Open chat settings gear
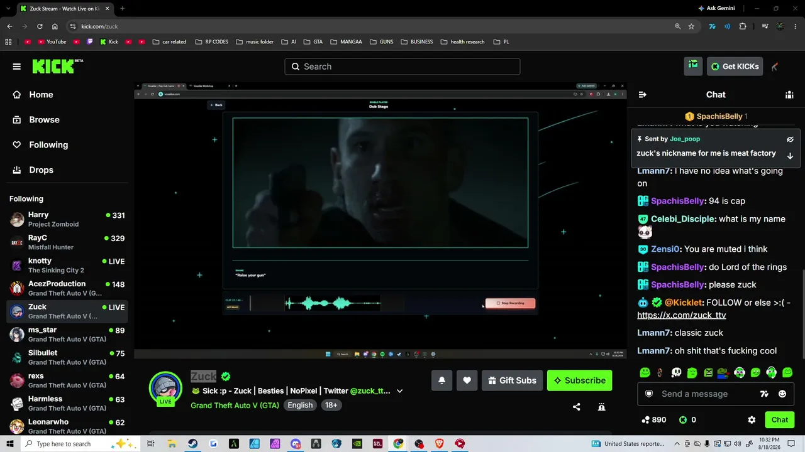Viewport: 805px width, 452px height. pyautogui.click(x=752, y=420)
